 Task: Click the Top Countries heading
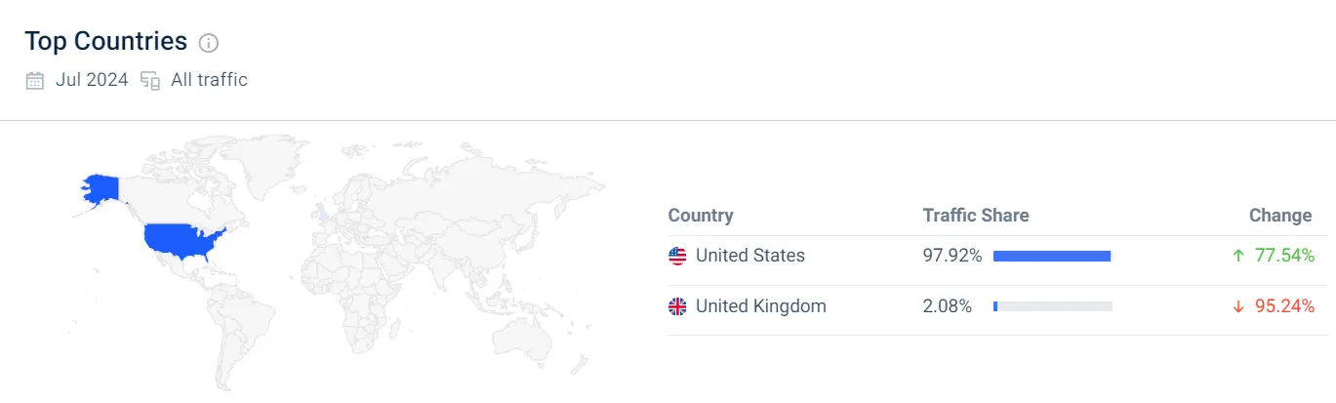point(105,42)
